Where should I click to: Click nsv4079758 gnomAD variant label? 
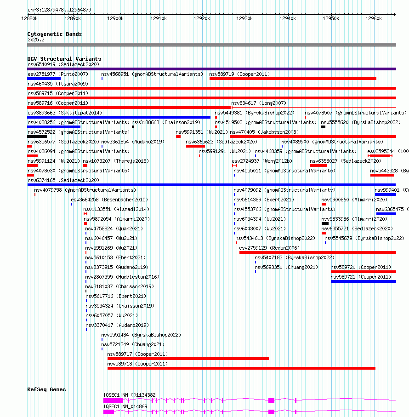(x=85, y=190)
